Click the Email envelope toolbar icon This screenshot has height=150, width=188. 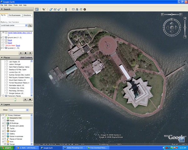click(x=73, y=9)
